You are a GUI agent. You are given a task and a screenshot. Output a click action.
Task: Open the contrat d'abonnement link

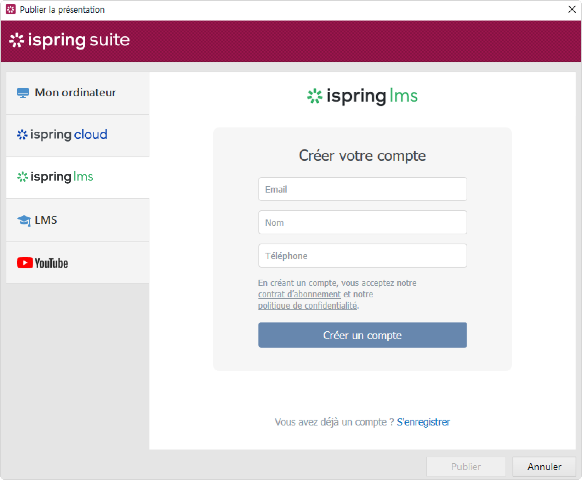(x=299, y=295)
